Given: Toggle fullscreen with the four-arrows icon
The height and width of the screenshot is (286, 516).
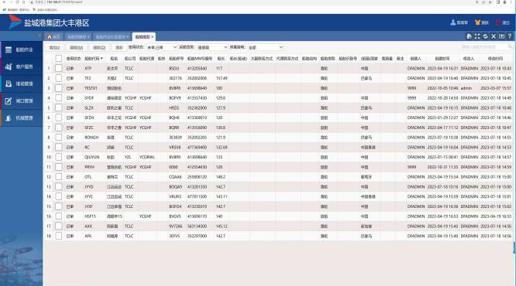Looking at the screenshot, I should 477,36.
